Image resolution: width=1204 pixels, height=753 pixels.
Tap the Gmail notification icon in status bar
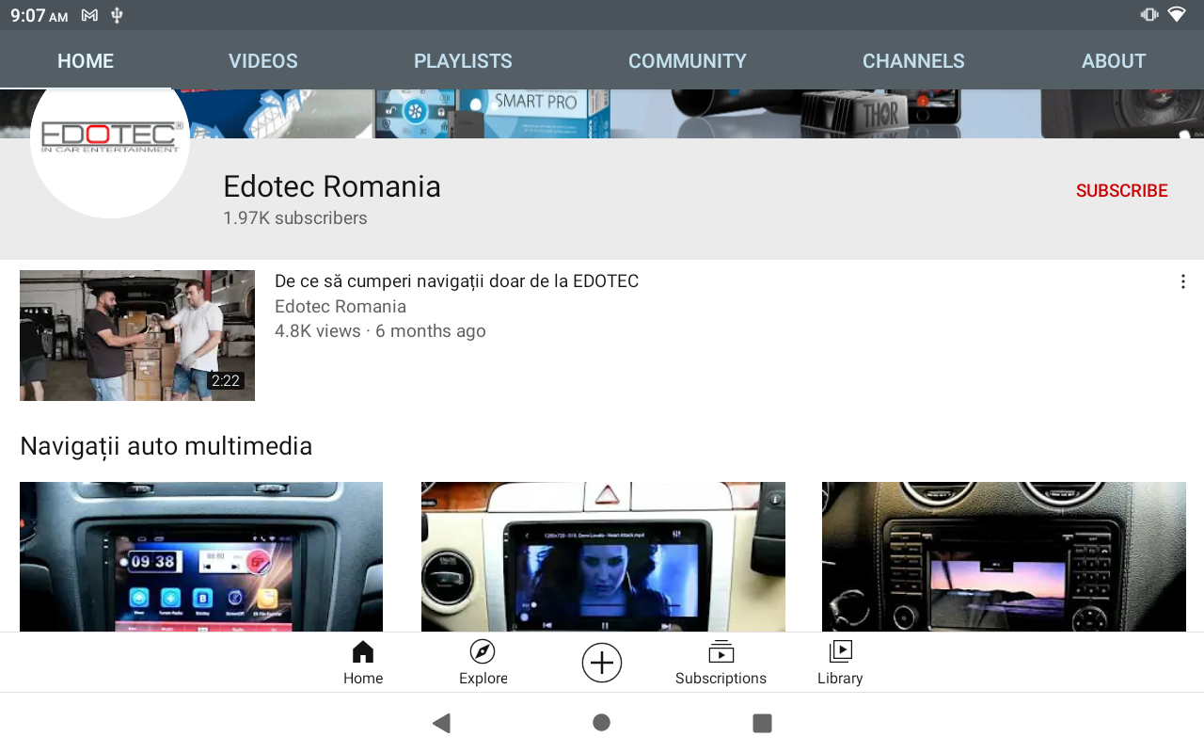(89, 15)
